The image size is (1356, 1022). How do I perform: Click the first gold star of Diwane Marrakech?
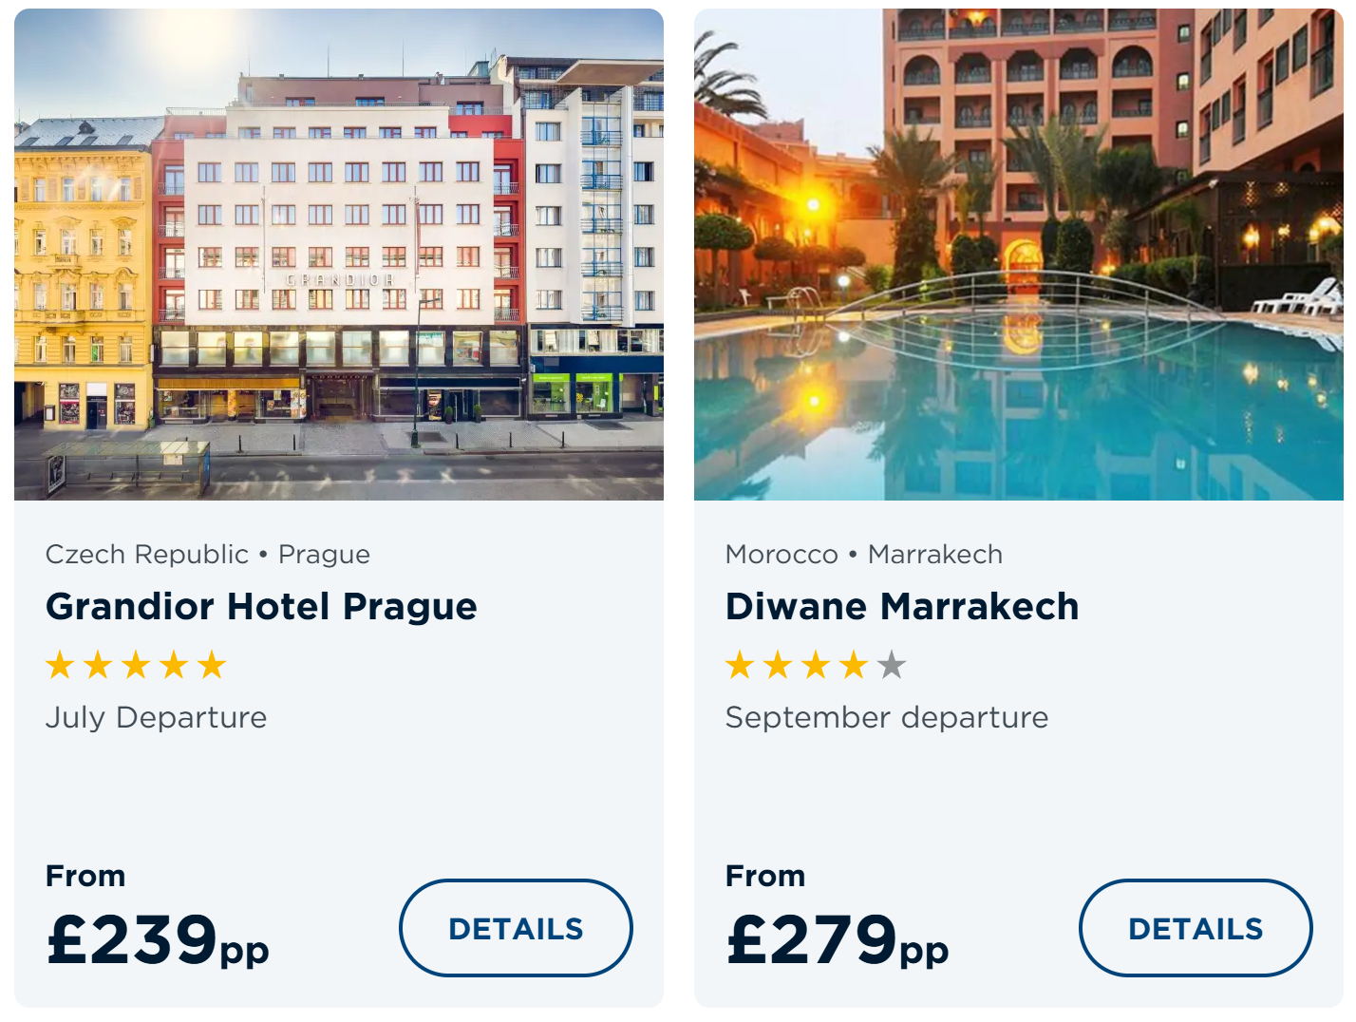[x=740, y=665]
